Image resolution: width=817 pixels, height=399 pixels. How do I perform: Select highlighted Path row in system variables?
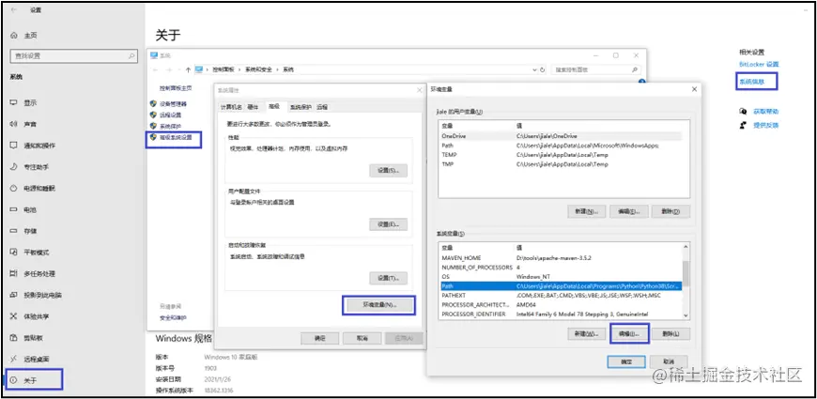561,286
